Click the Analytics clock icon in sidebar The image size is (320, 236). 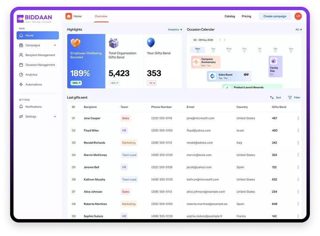tap(21, 74)
